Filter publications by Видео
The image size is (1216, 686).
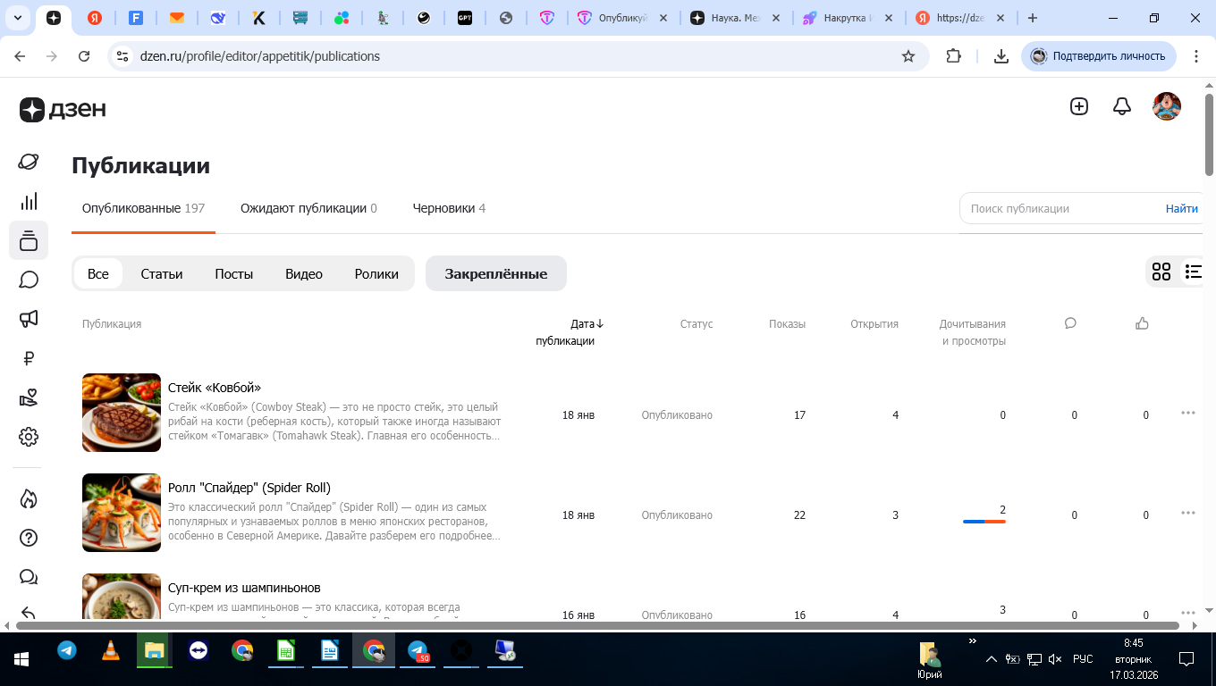[304, 273]
